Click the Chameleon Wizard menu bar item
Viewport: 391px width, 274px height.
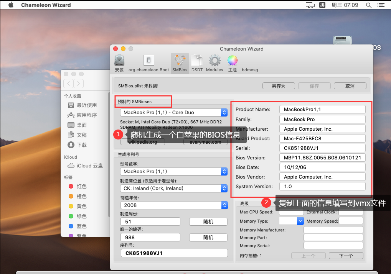pos(46,5)
